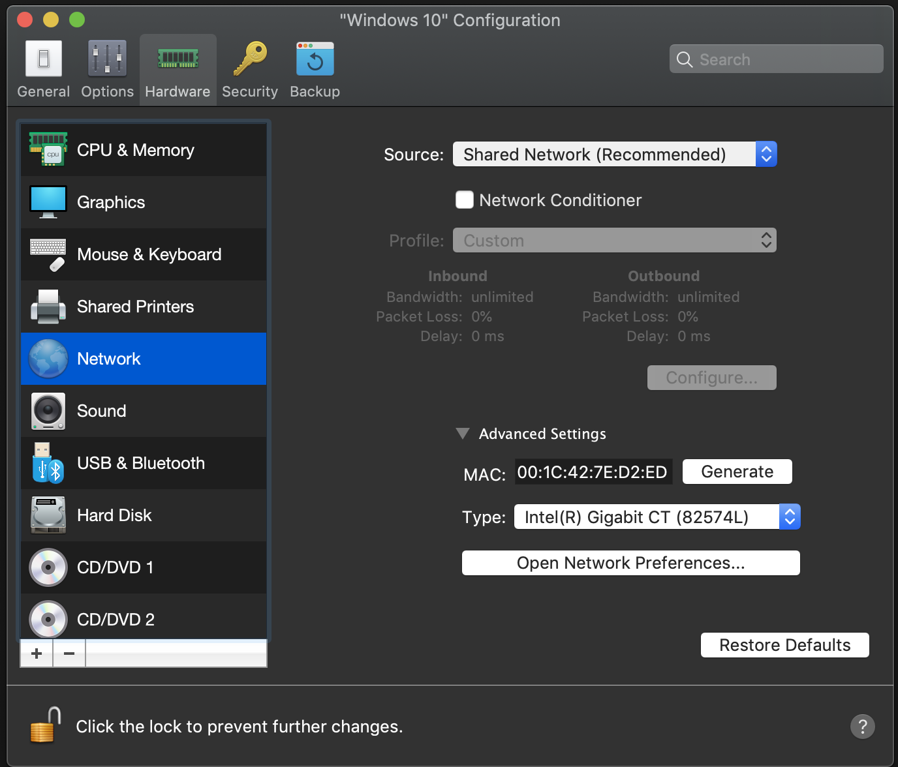898x767 pixels.
Task: Open the General settings icon
Action: pos(44,59)
